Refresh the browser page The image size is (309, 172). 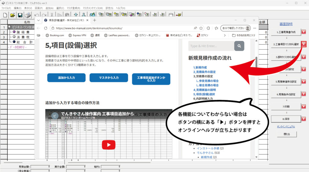tap(46, 28)
